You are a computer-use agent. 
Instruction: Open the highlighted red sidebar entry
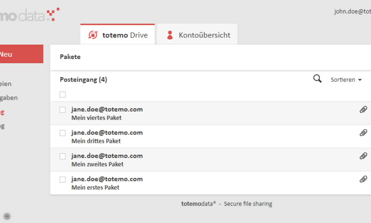2,112
